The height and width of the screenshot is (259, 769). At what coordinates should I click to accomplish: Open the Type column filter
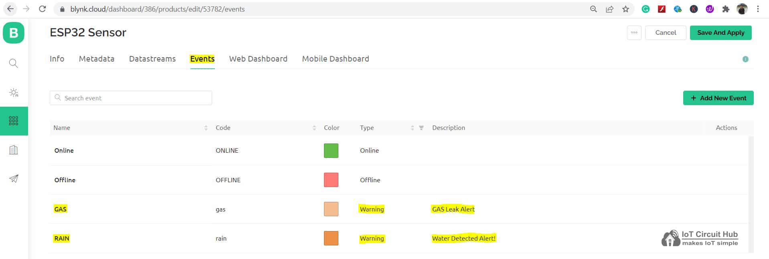(421, 128)
